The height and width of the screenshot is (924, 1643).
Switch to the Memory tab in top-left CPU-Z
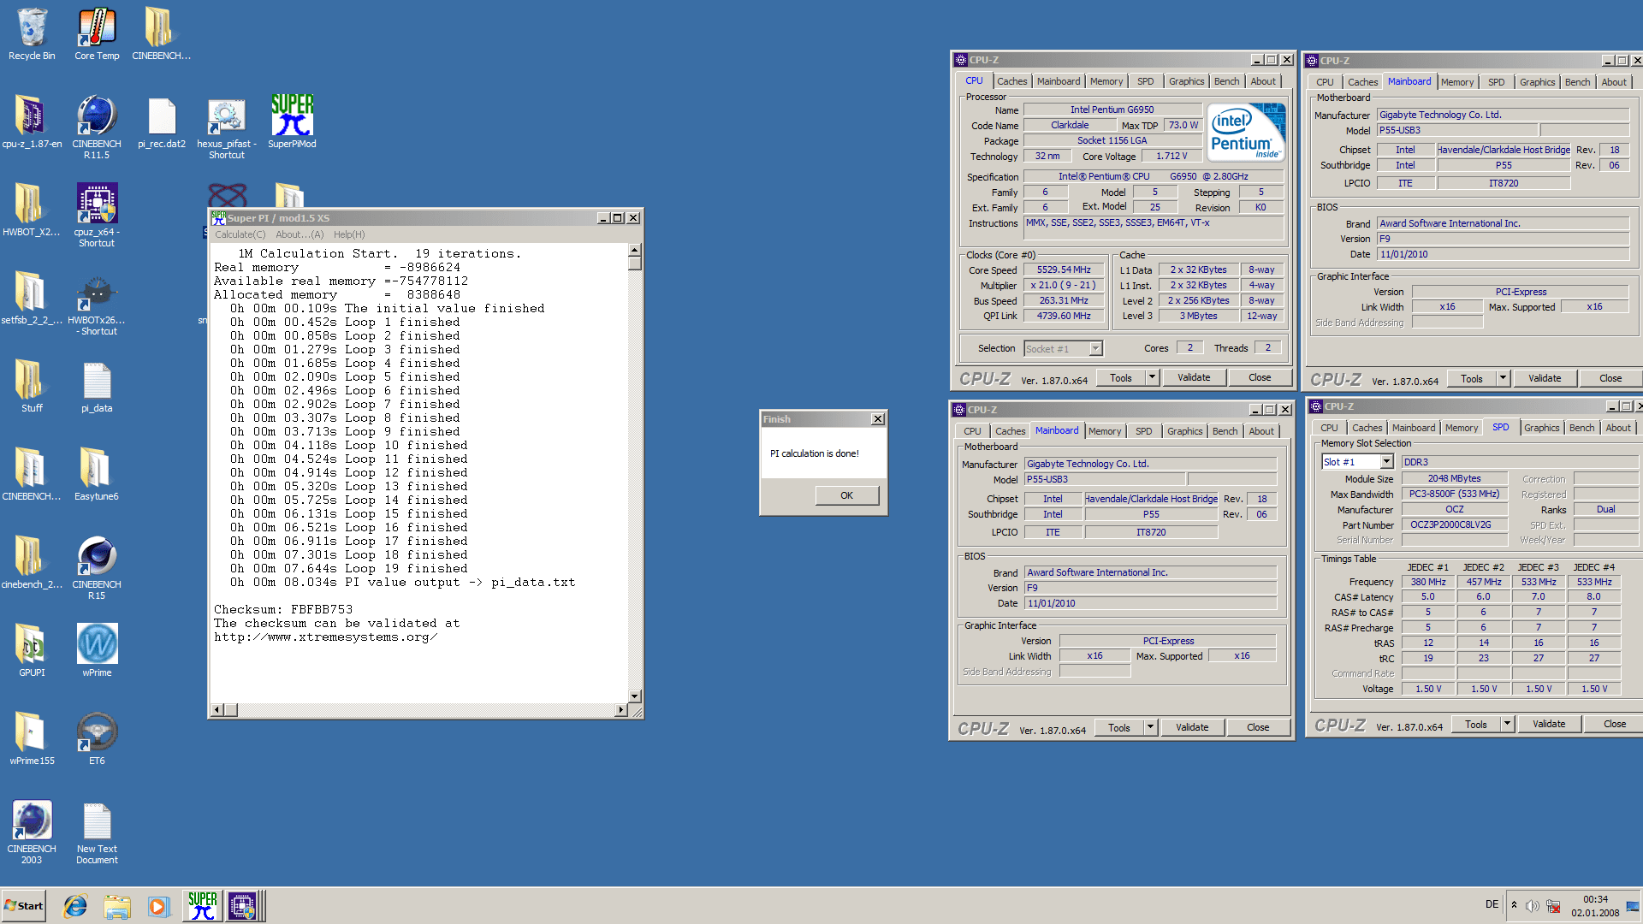1106,81
